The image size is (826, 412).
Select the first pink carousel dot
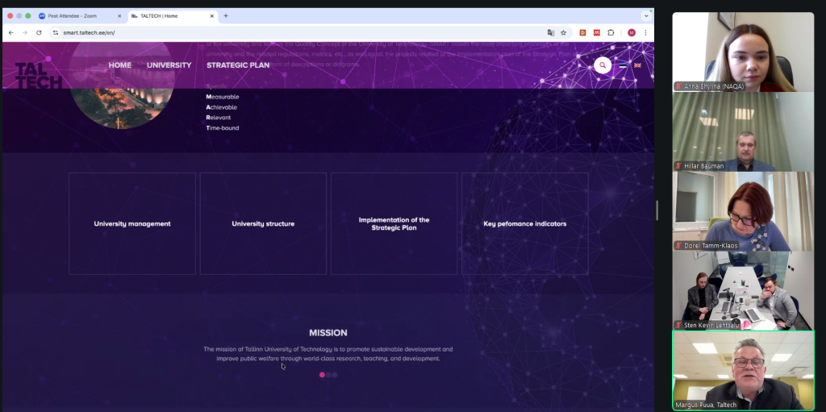(322, 375)
